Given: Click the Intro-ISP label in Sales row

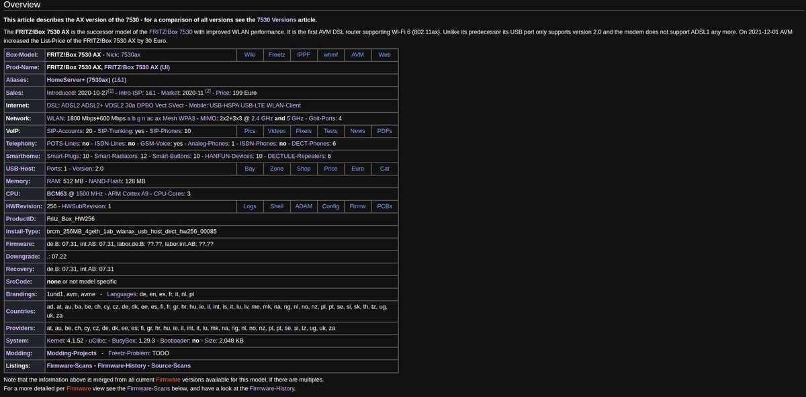Looking at the screenshot, I should point(131,93).
